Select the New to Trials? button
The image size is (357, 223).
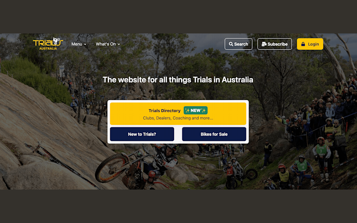[142, 134]
